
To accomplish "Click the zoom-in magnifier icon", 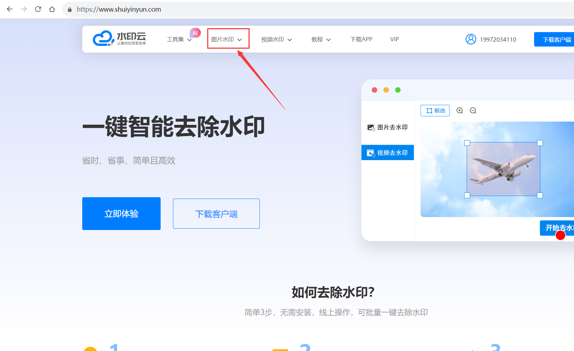I will (460, 110).
